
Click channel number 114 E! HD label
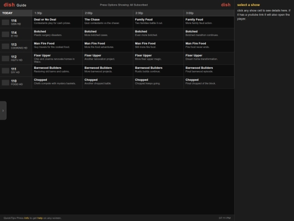(x=15, y=34)
